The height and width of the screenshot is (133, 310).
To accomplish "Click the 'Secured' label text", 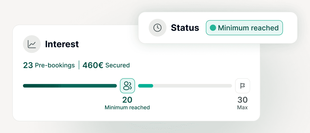I will [x=118, y=65].
